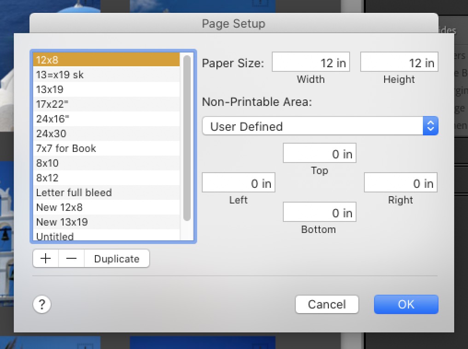Click the minus button to remove paper size
Image resolution: width=468 pixels, height=349 pixels.
pyautogui.click(x=71, y=259)
